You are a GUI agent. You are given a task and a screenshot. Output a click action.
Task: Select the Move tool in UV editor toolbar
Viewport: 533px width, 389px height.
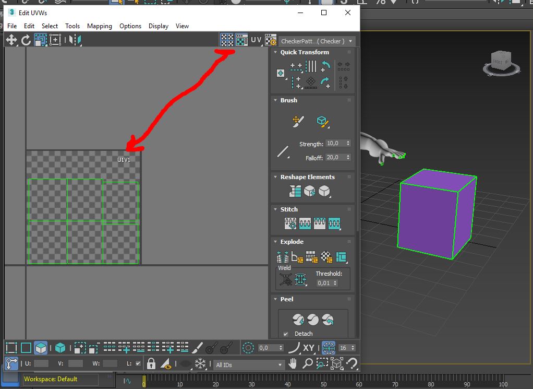[x=11, y=40]
